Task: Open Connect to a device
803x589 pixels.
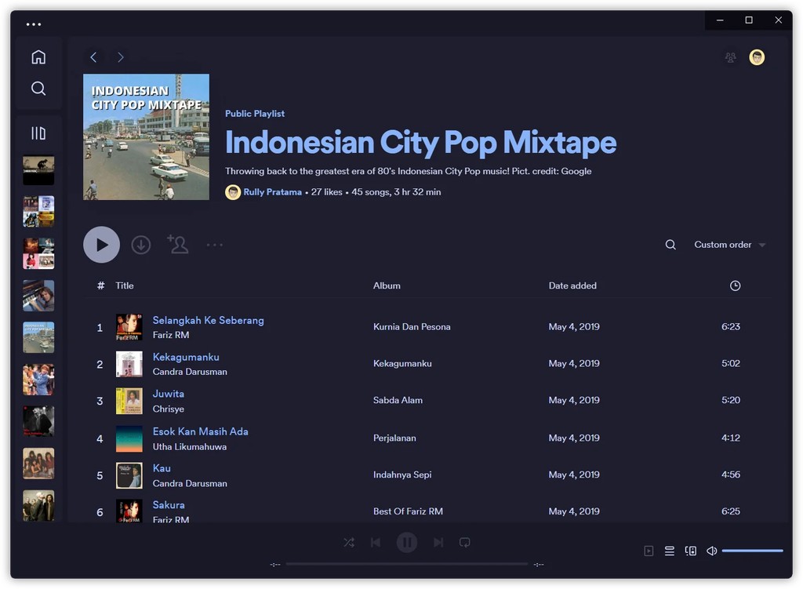Action: pyautogui.click(x=690, y=551)
